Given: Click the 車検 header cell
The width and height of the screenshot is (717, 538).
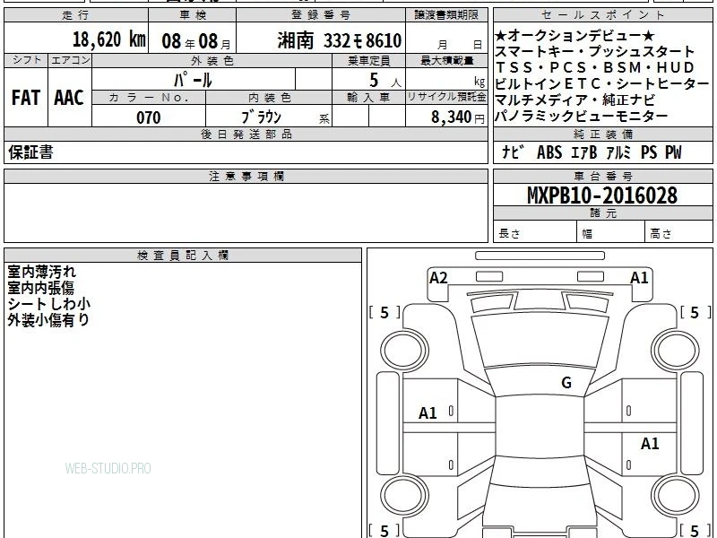Looking at the screenshot, I should (193, 15).
